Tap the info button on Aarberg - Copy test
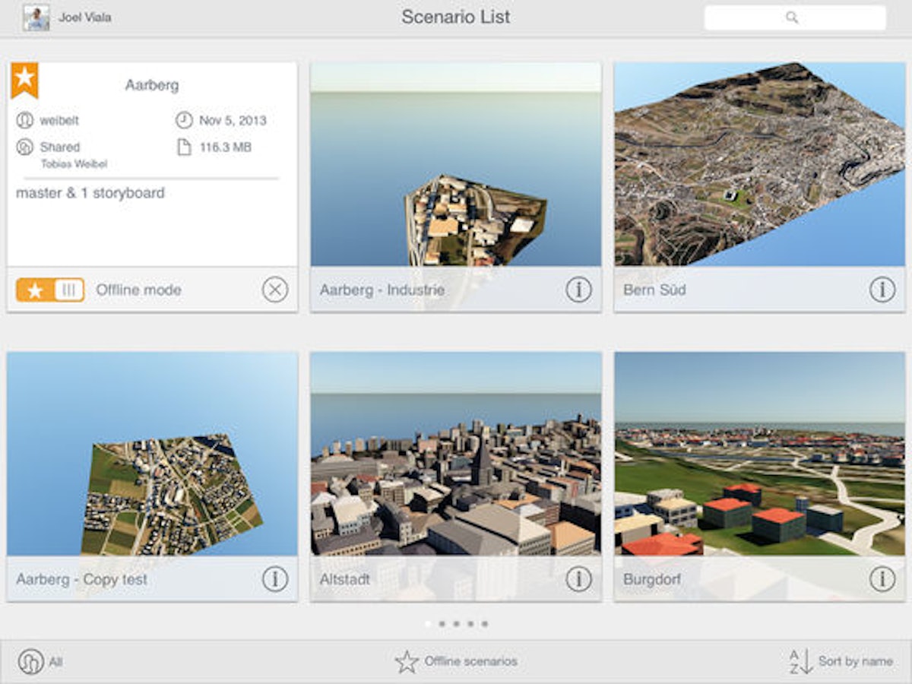The width and height of the screenshot is (912, 684). pyautogui.click(x=274, y=578)
